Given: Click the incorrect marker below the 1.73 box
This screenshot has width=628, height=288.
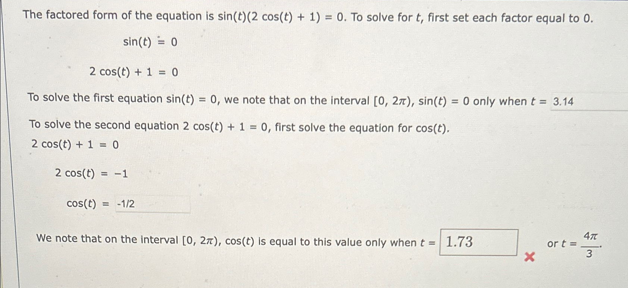Looking at the screenshot, I should [x=529, y=256].
